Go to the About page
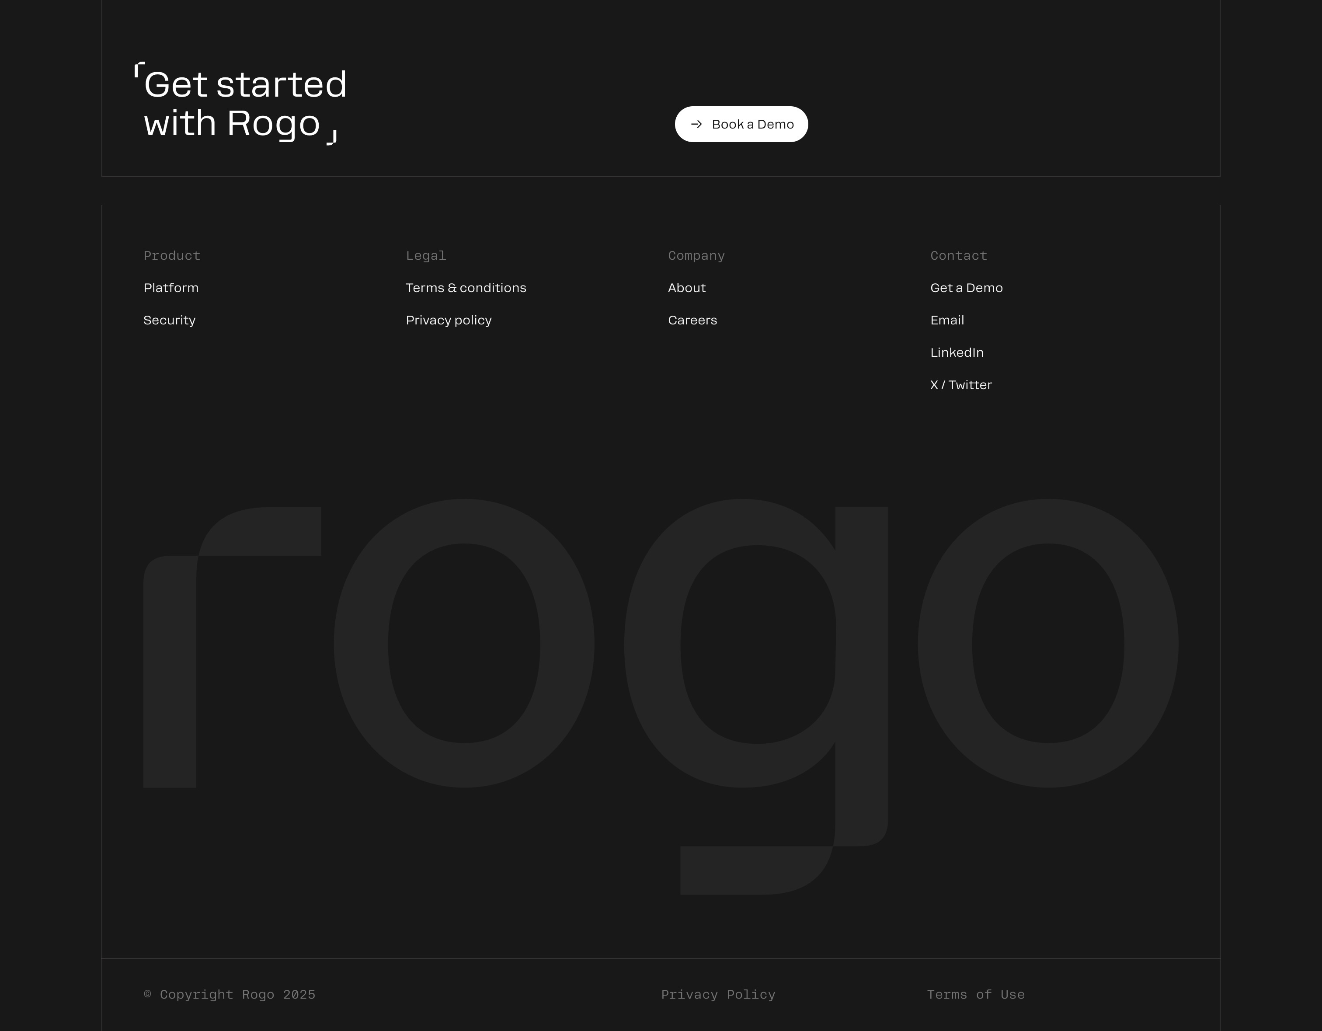Viewport: 1322px width, 1031px height. click(x=687, y=288)
